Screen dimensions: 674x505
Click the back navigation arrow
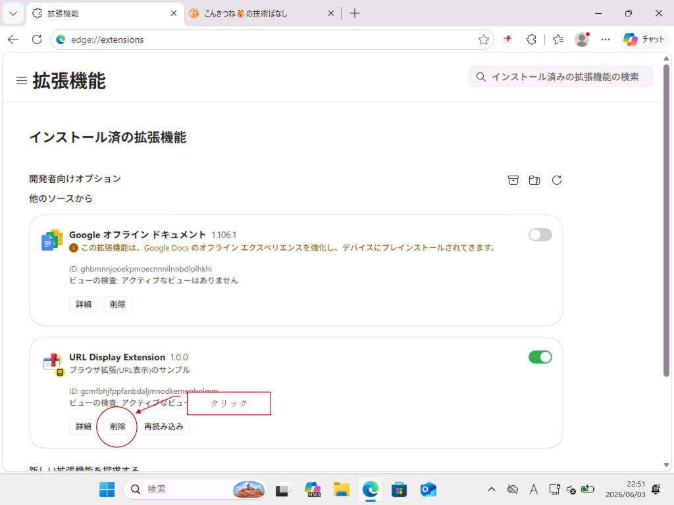point(13,39)
